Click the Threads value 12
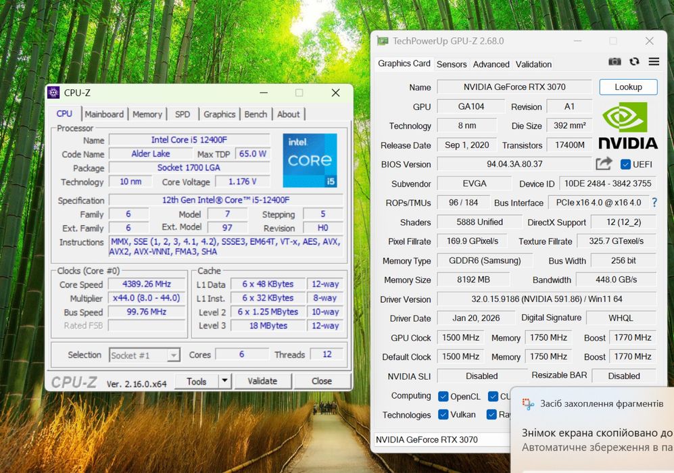 click(x=327, y=354)
